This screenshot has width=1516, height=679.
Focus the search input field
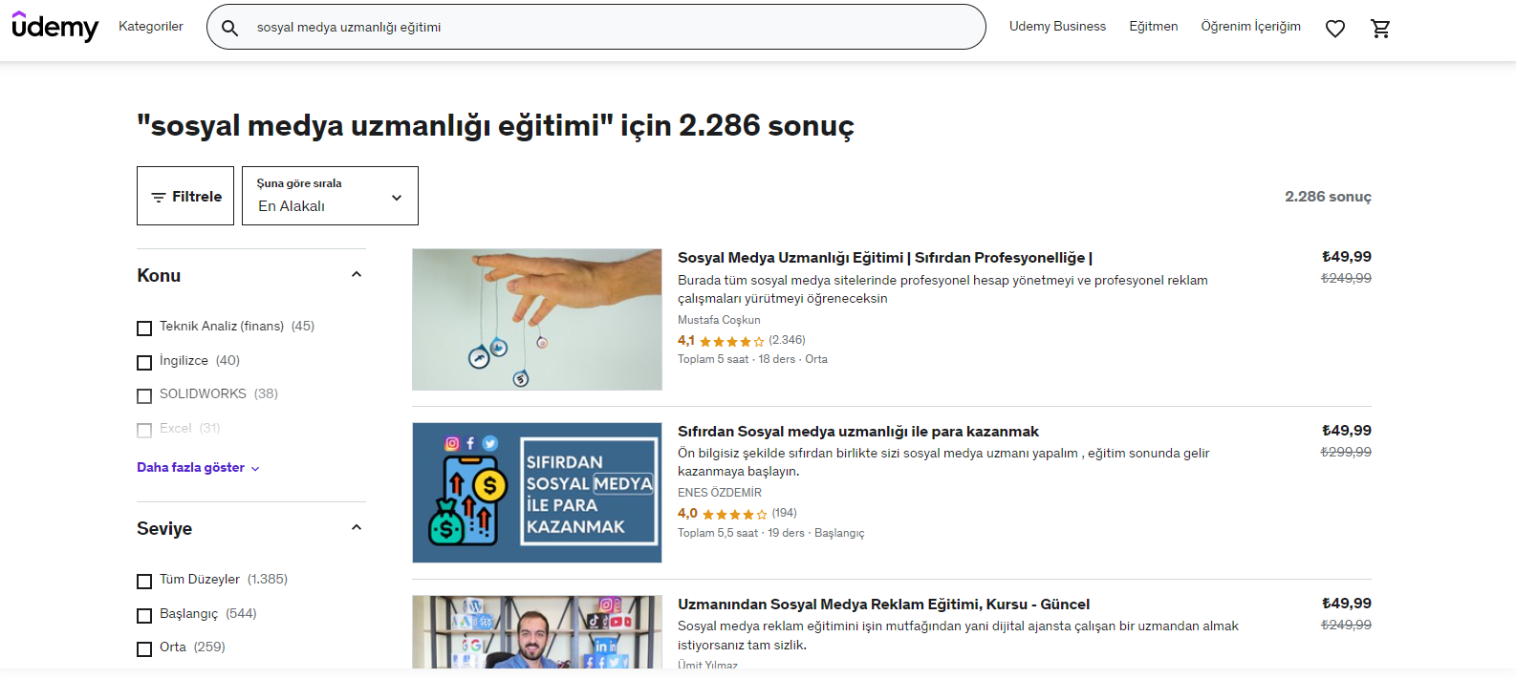(612, 28)
